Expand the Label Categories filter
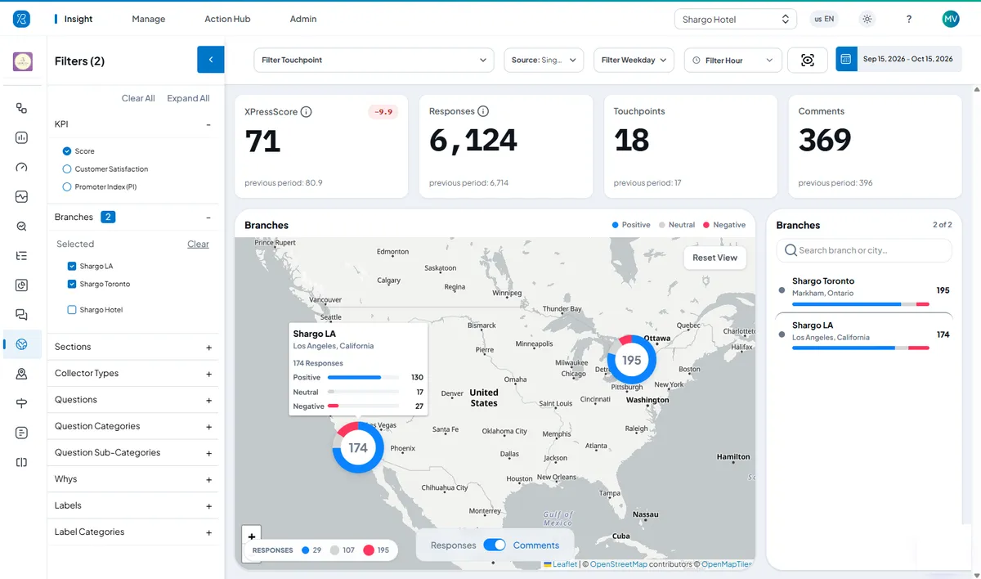Viewport: 981px width, 579px height. 208,532
